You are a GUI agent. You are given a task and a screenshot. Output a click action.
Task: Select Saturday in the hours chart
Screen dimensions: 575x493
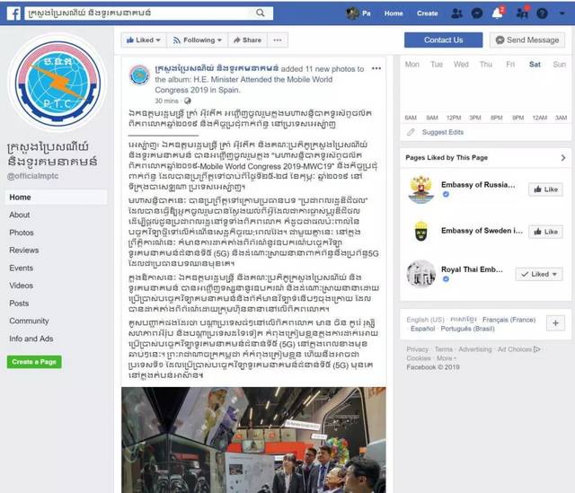click(535, 65)
